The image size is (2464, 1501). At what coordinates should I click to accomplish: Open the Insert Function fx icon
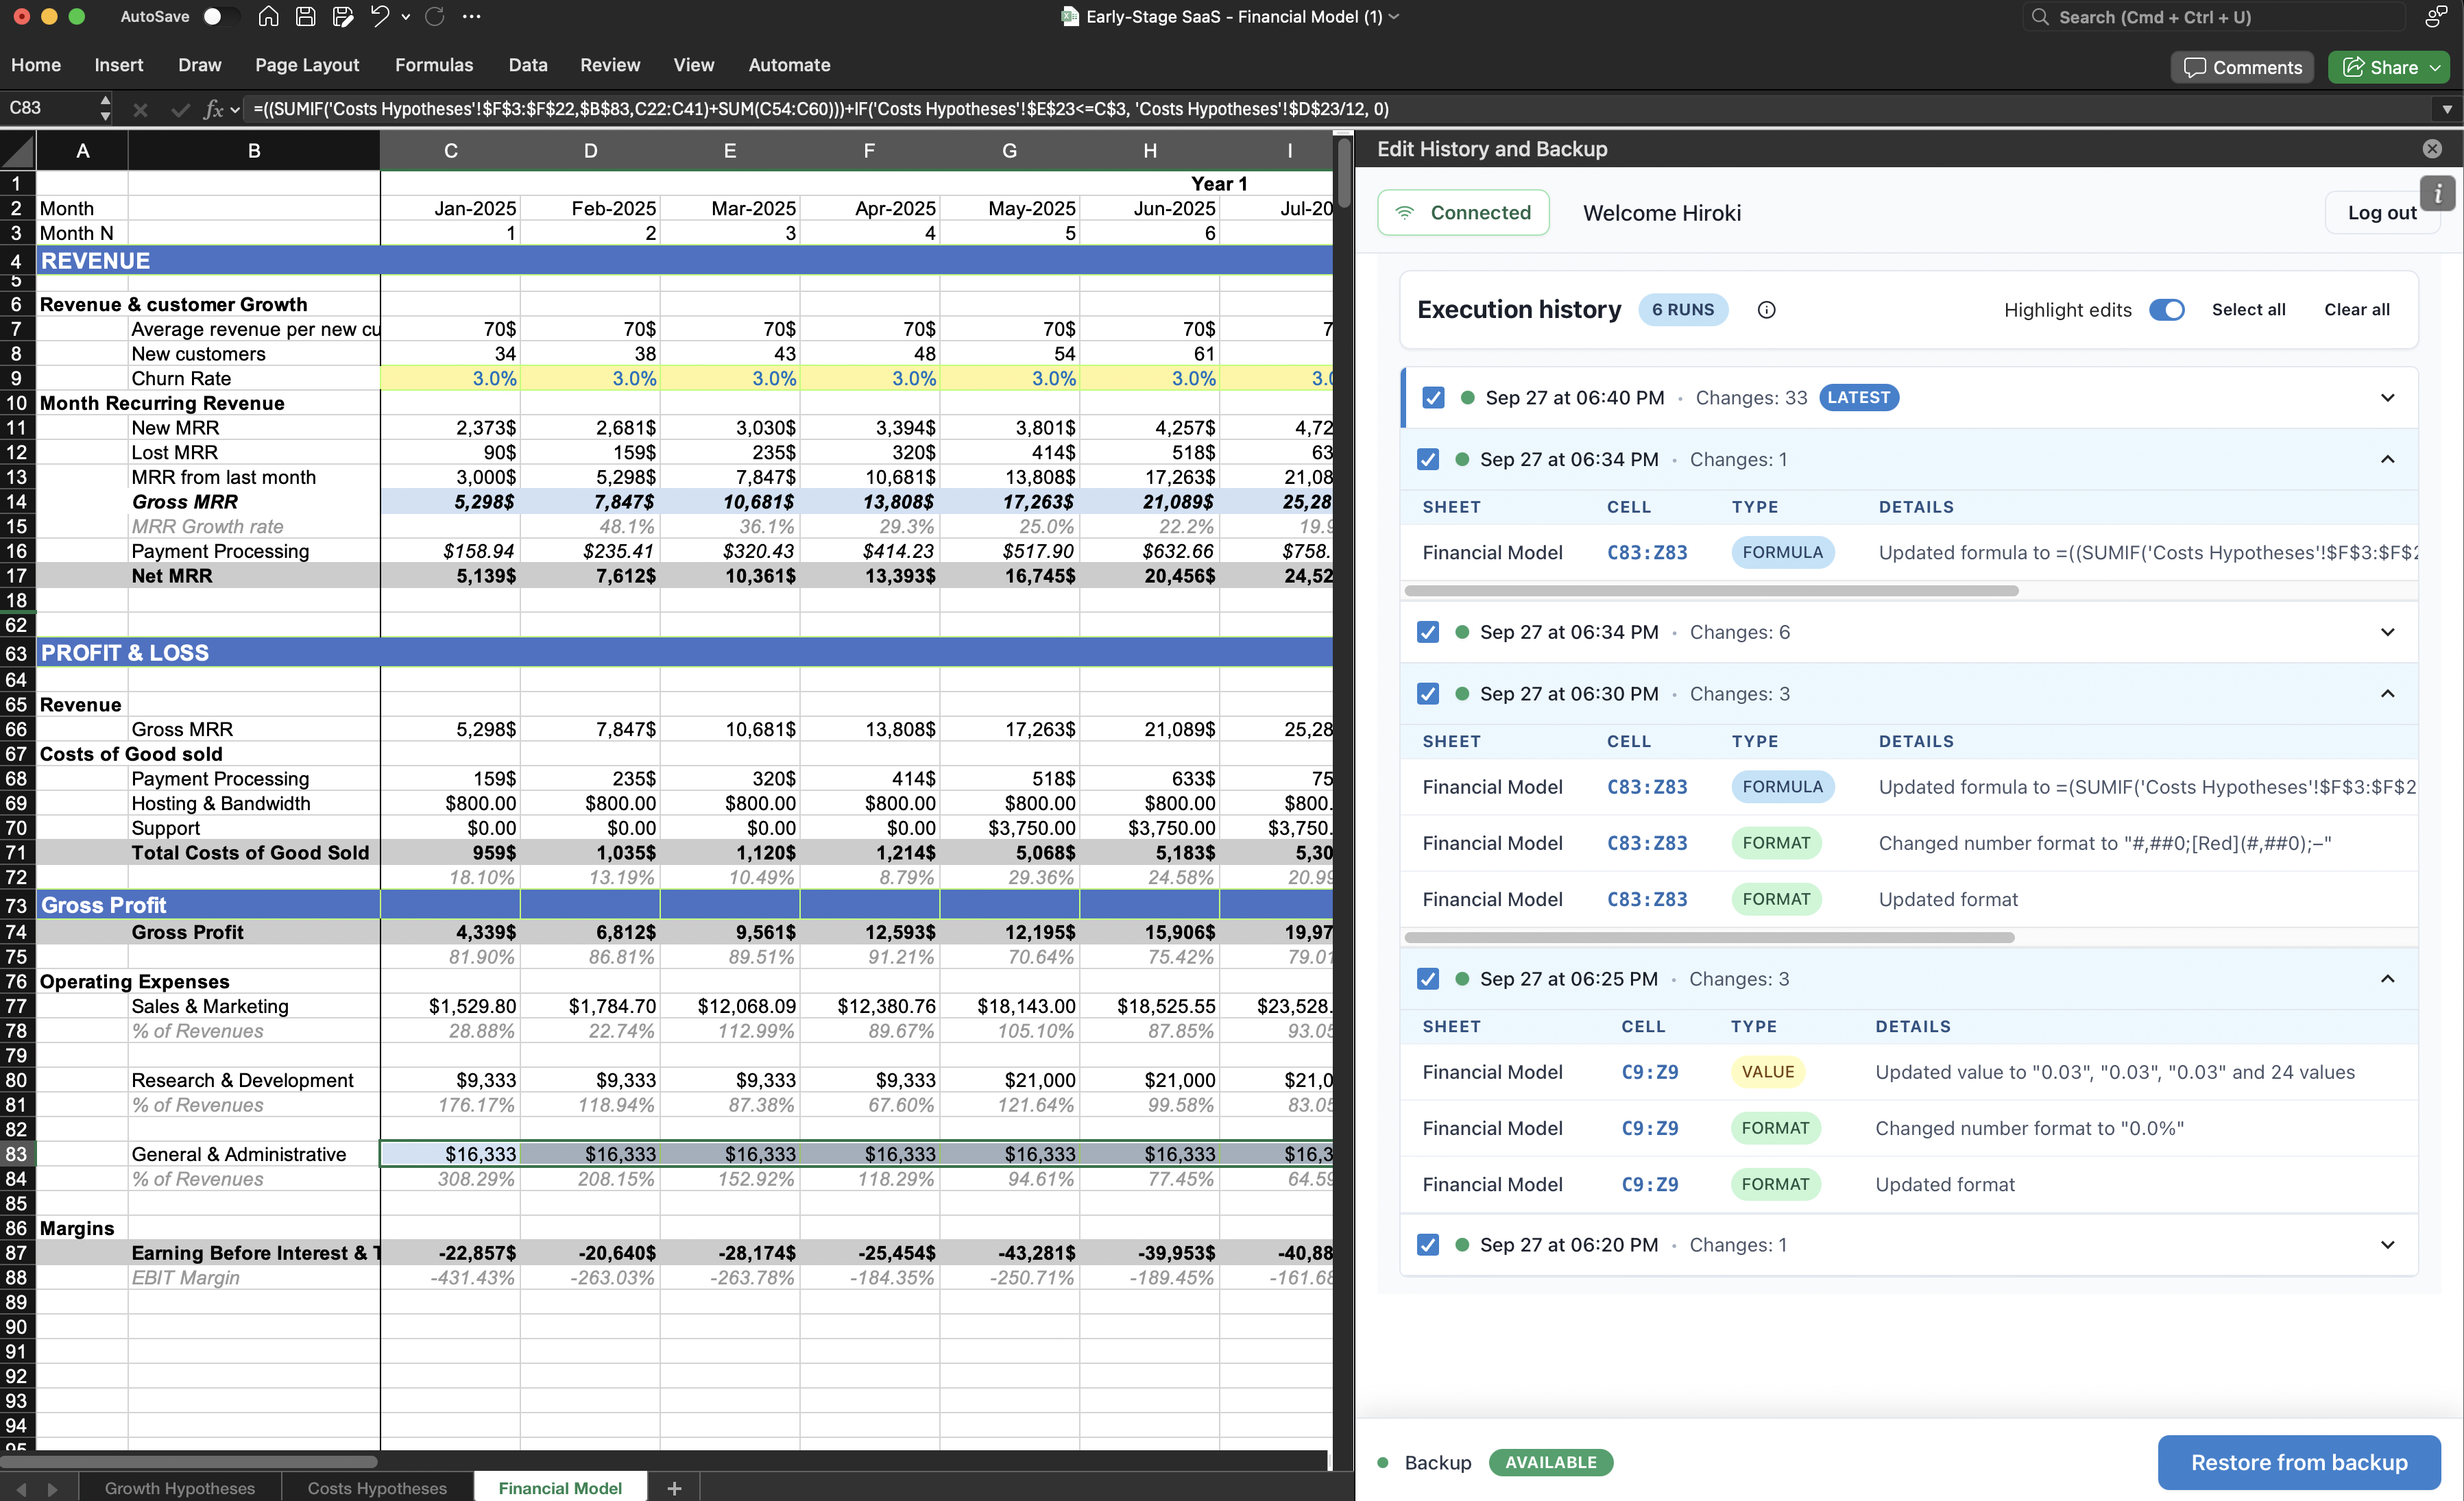(212, 109)
